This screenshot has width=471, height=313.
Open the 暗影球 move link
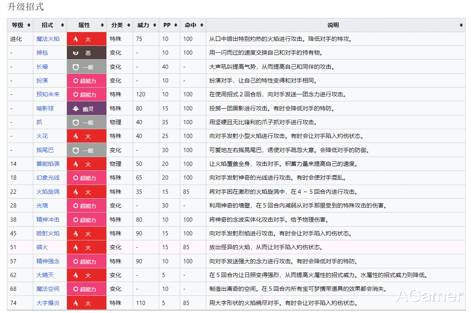45,109
